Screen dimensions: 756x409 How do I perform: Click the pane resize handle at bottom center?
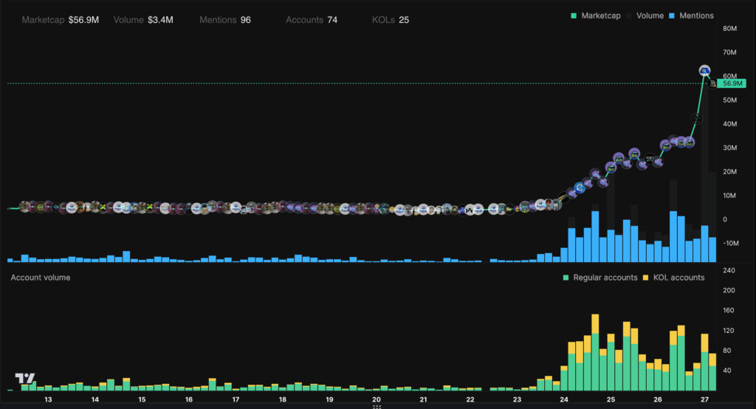pos(377,406)
